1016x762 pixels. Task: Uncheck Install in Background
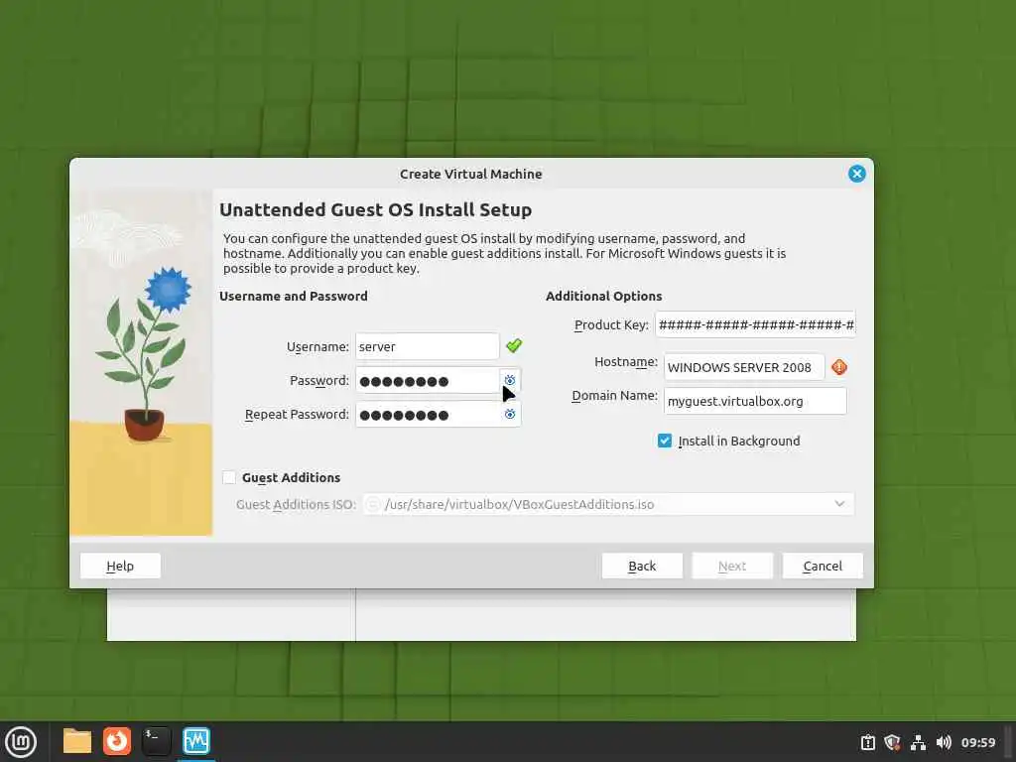664,441
